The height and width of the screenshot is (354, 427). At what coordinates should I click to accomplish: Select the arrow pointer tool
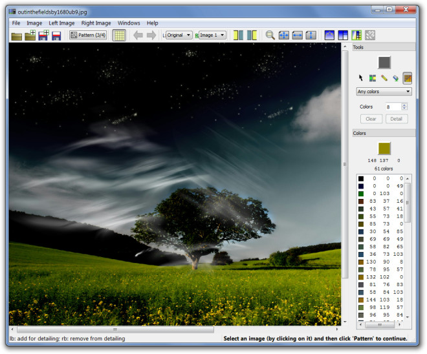[x=362, y=78]
